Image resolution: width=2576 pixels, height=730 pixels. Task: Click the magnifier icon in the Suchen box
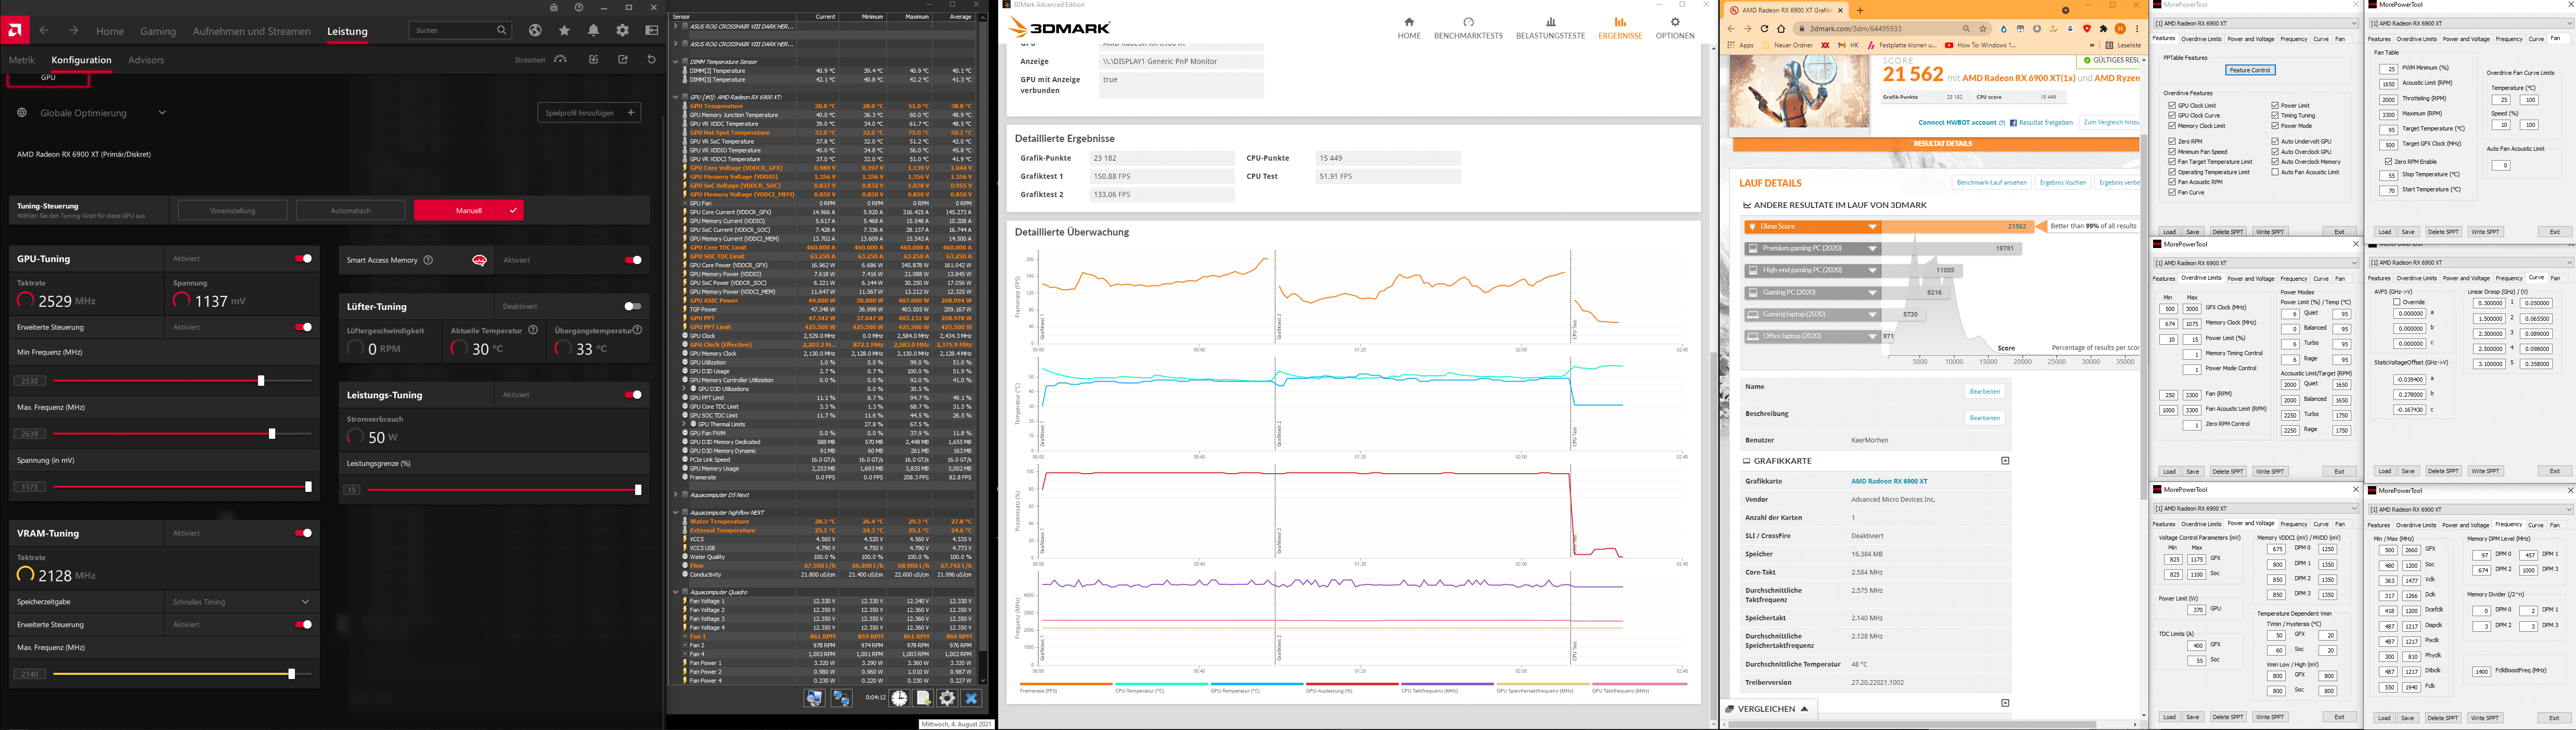click(502, 30)
